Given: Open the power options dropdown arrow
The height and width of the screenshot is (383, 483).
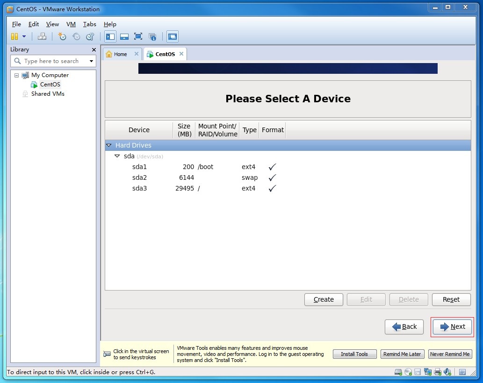Looking at the screenshot, I should (24, 36).
